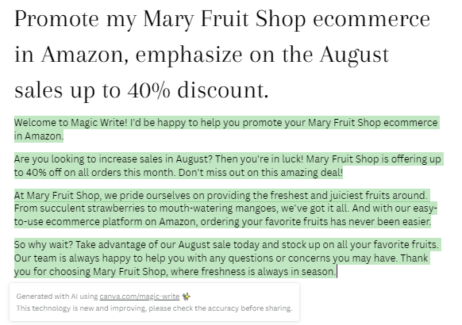
Task: Click the AI disclaimer tooltip card
Action: coord(154,302)
